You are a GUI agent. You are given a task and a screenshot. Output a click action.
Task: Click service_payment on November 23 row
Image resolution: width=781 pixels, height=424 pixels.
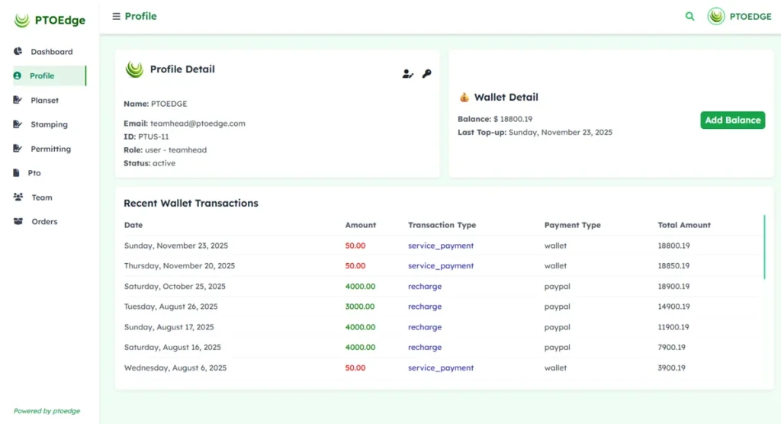pos(441,246)
